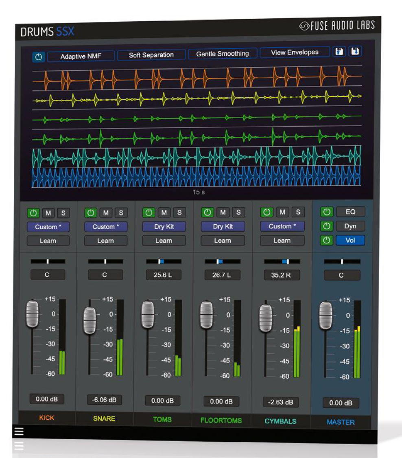The width and height of the screenshot is (402, 458).
Task: Mute the Toms channel
Action: click(x=164, y=213)
